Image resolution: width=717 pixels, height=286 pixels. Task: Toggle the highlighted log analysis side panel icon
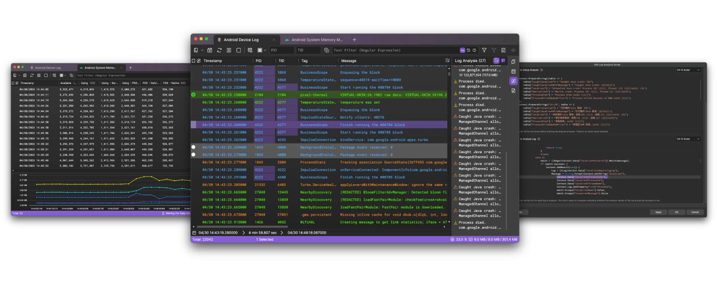(514, 81)
